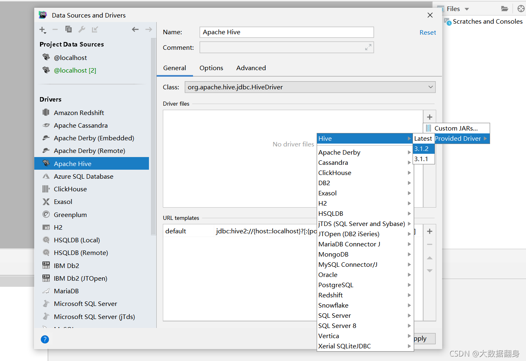
Task: Click the add driver file plus button
Action: [429, 117]
